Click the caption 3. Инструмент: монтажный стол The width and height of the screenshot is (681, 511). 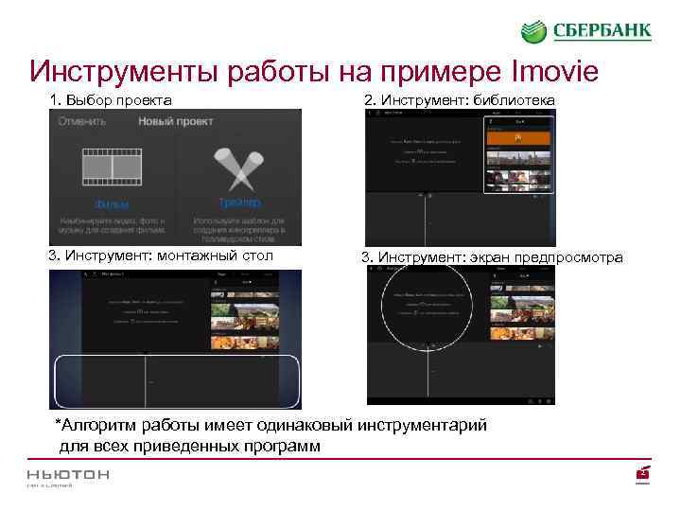click(x=161, y=255)
